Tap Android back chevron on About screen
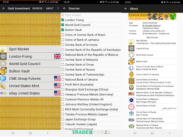This screenshot has height=137, width=183. point(170,133)
